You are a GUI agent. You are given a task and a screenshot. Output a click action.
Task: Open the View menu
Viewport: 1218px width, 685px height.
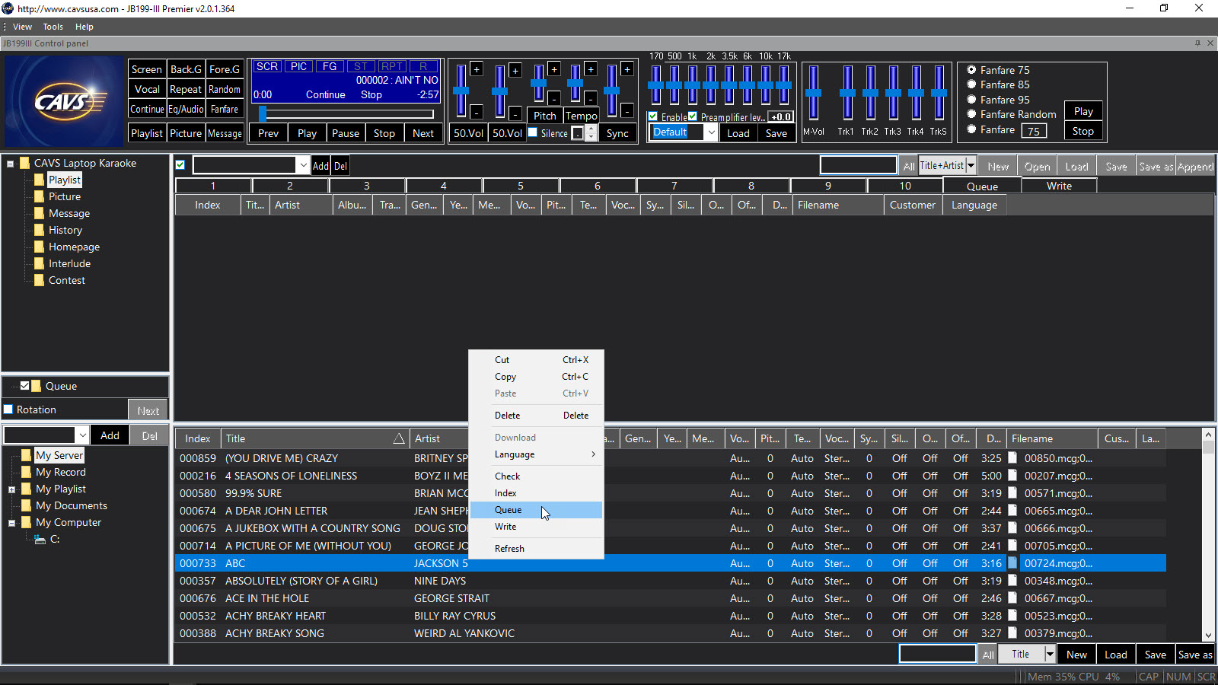pyautogui.click(x=22, y=27)
